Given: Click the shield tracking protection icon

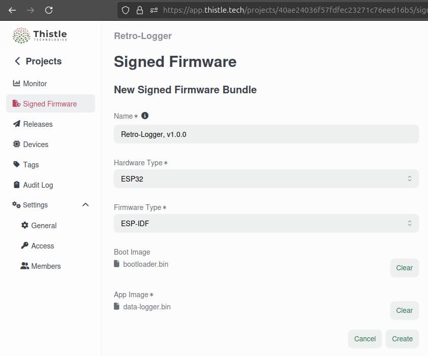Looking at the screenshot, I should pyautogui.click(x=126, y=10).
